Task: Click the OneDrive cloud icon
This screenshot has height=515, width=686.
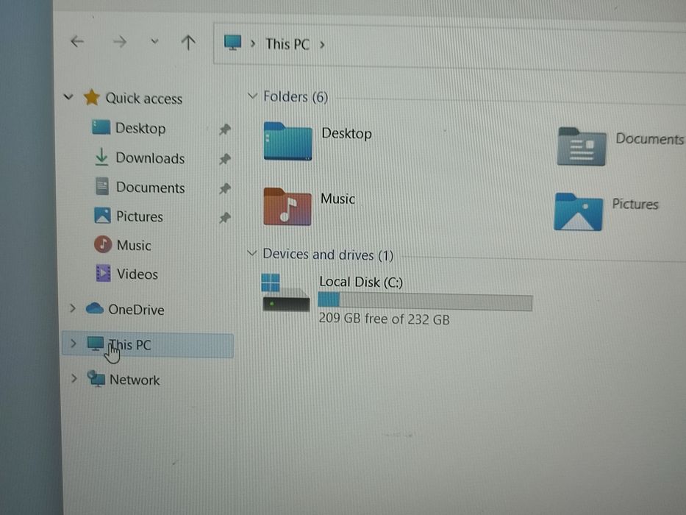Action: pyautogui.click(x=95, y=308)
